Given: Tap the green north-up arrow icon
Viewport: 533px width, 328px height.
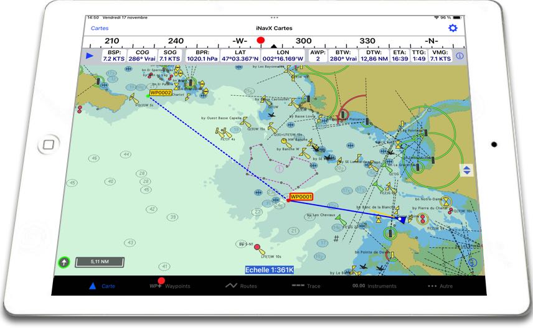Looking at the screenshot, I should click(64, 263).
